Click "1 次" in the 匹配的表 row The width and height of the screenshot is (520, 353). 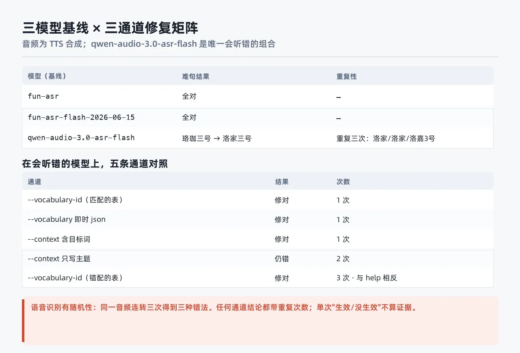(x=343, y=200)
